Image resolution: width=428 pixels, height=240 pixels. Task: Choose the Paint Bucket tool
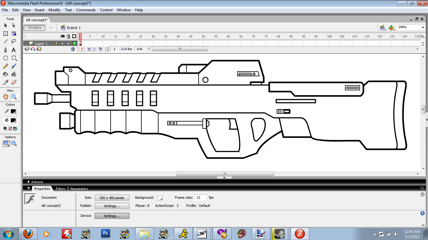point(14,74)
